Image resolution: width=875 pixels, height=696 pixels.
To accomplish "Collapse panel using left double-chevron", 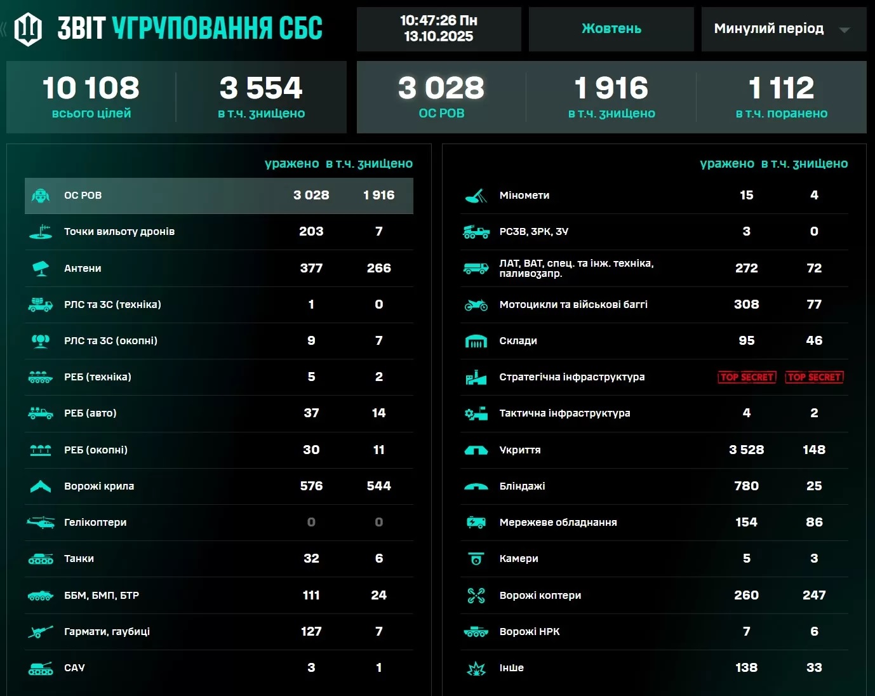I will click(4, 29).
